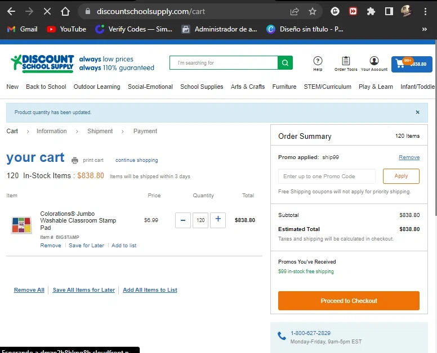Click the blue phone handset icon

[x=282, y=336]
